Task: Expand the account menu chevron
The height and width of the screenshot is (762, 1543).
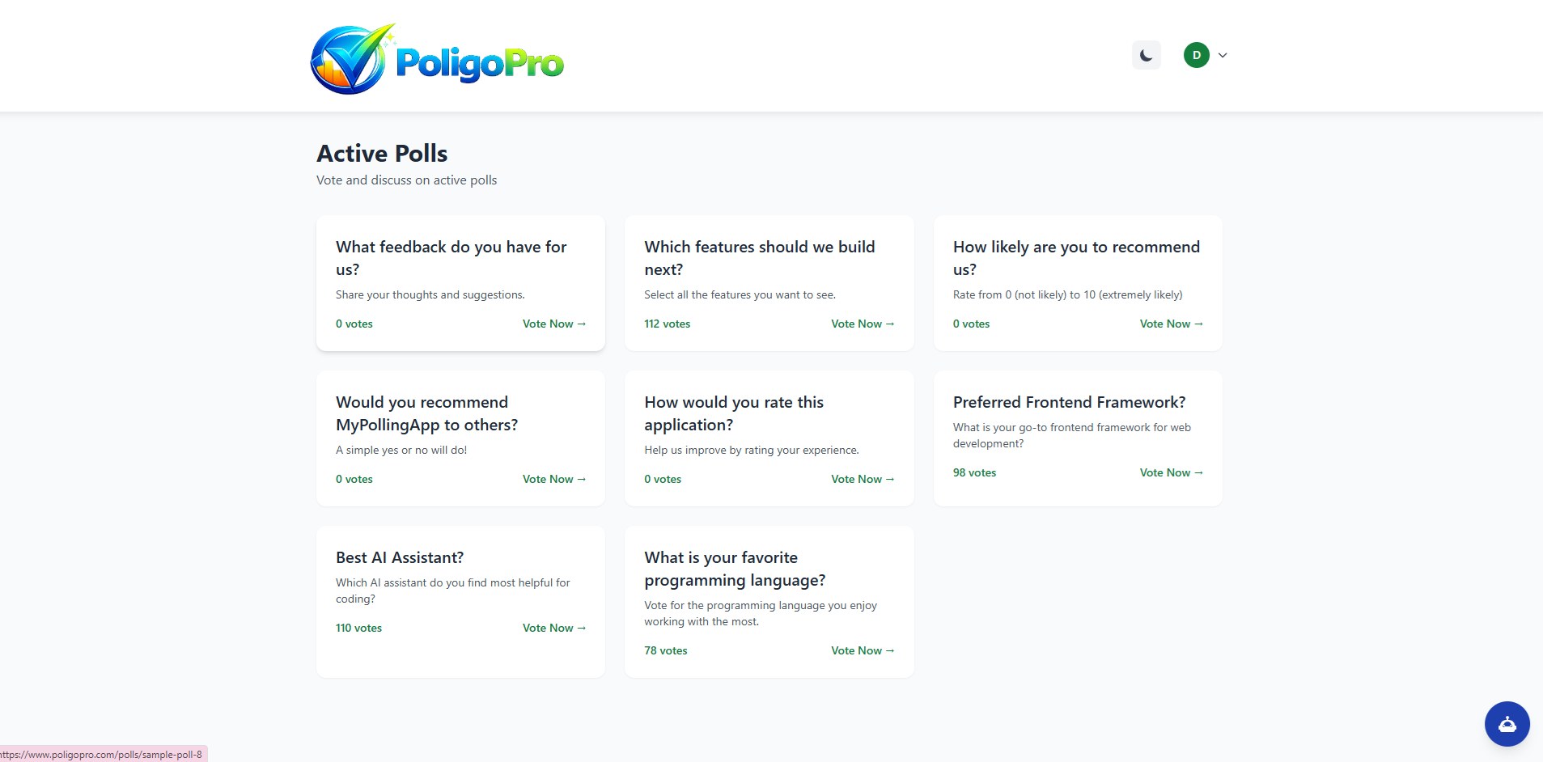Action: point(1223,55)
